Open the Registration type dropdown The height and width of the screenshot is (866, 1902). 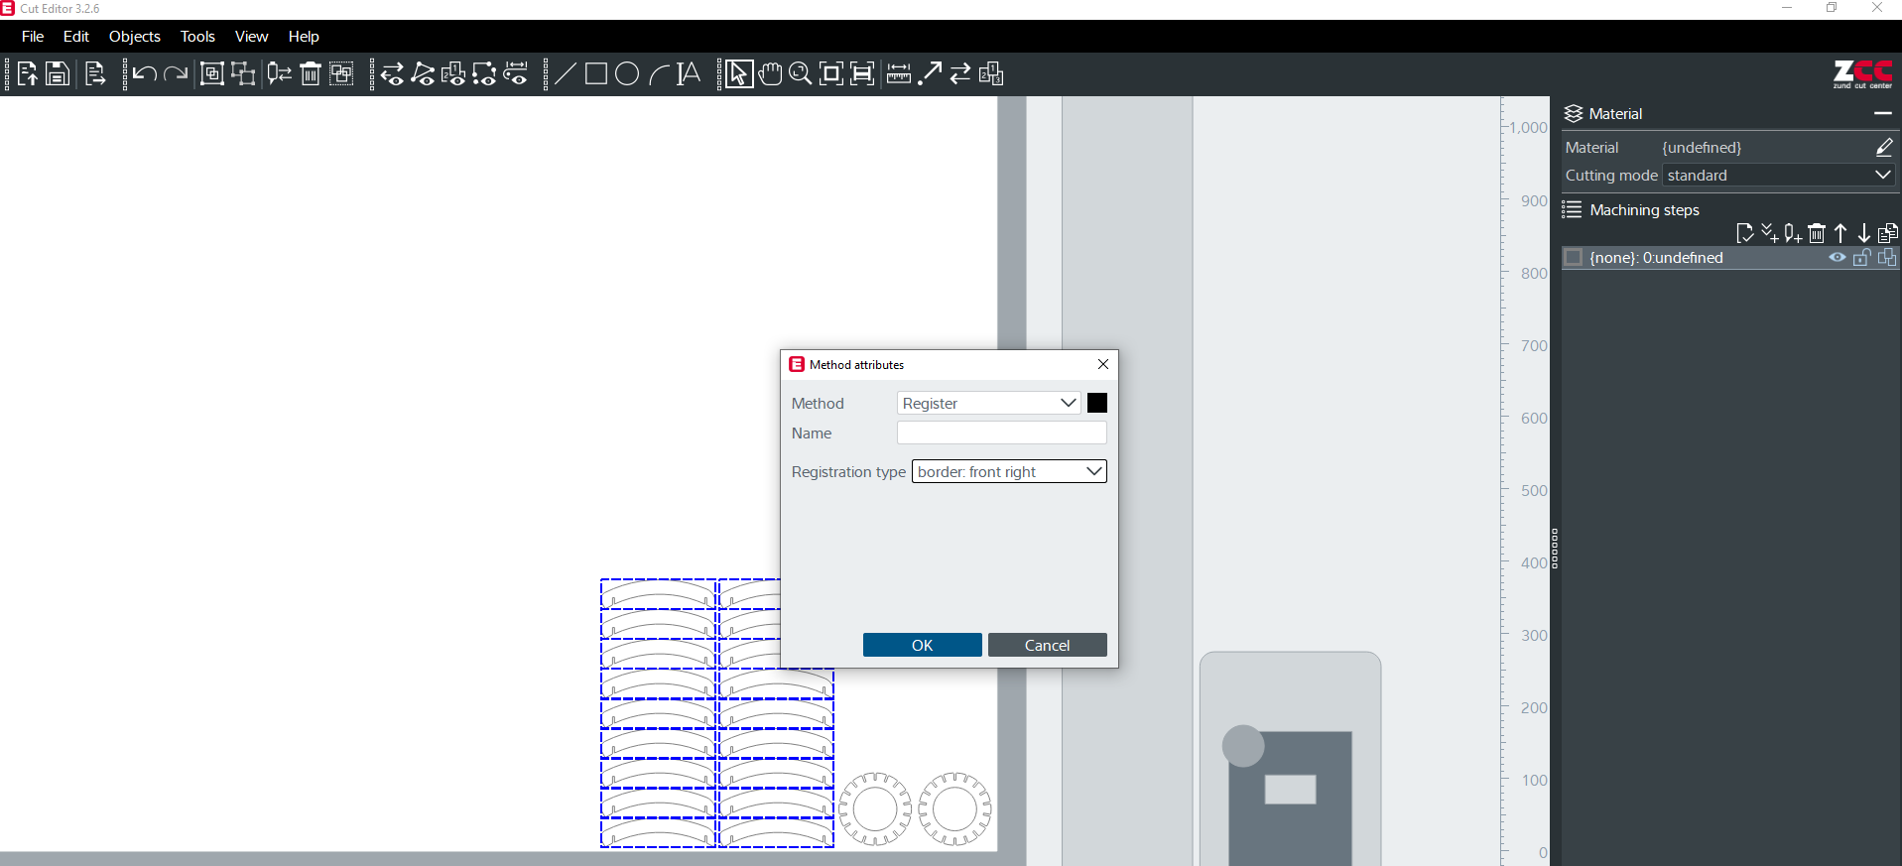(x=1009, y=471)
